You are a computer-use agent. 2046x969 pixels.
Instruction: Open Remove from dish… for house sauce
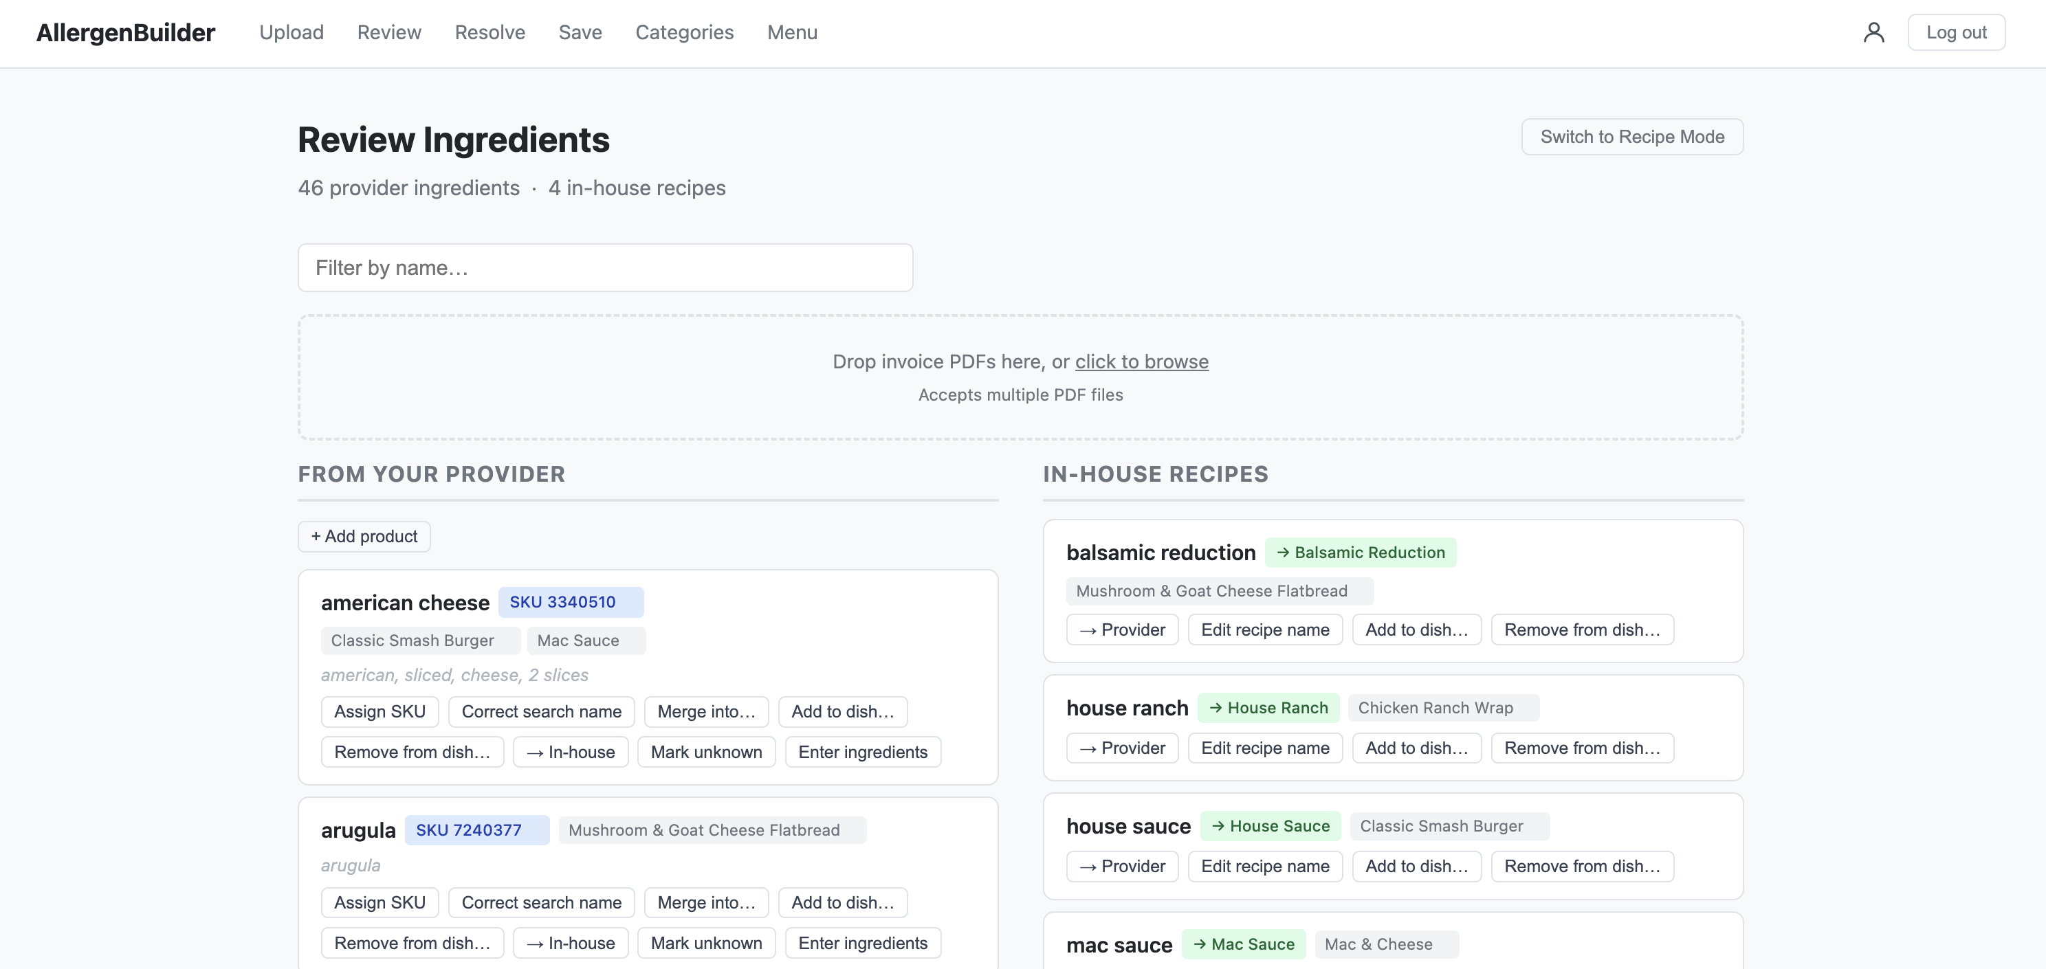(1582, 867)
